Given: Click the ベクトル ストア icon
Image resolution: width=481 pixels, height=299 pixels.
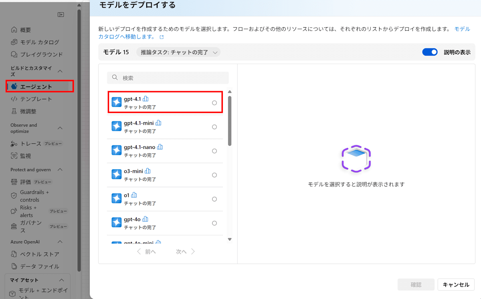Looking at the screenshot, I should 14,254.
